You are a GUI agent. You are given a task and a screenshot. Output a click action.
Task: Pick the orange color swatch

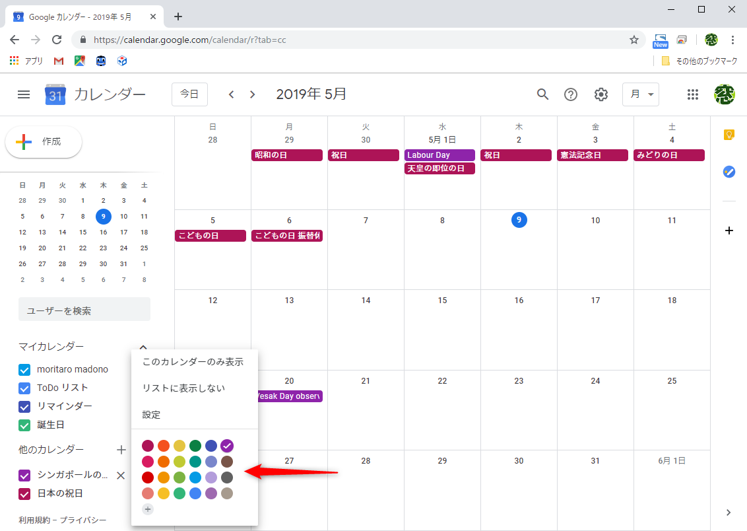tap(164, 446)
